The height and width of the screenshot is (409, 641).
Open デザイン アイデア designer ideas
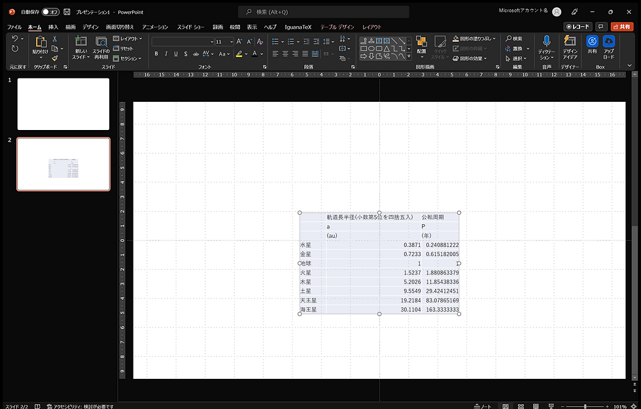pyautogui.click(x=570, y=47)
